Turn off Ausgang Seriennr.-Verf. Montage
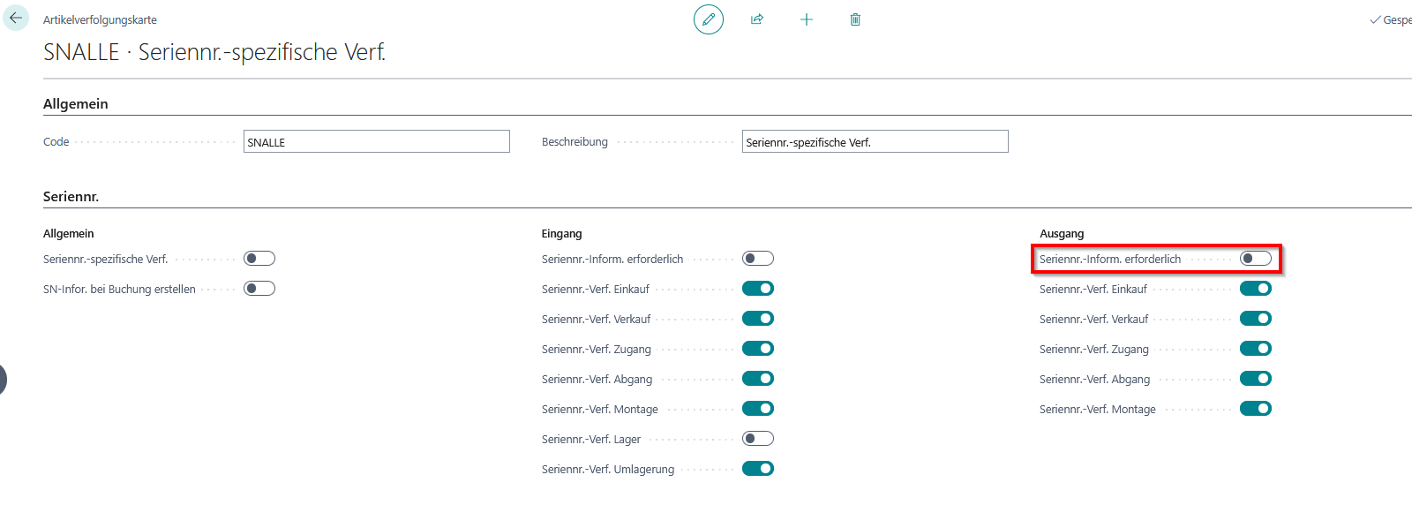1412x505 pixels. 1255,409
